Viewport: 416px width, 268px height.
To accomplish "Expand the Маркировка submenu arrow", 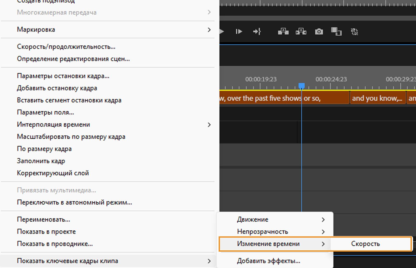I will point(209,30).
